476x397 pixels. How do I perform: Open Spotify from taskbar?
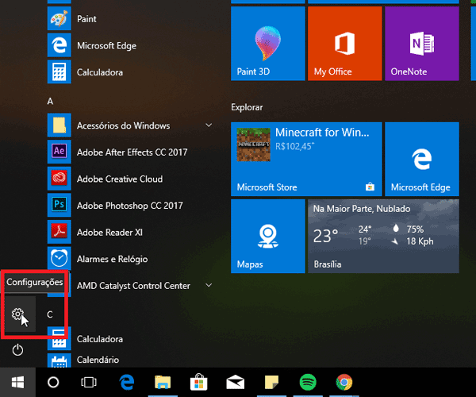(308, 382)
